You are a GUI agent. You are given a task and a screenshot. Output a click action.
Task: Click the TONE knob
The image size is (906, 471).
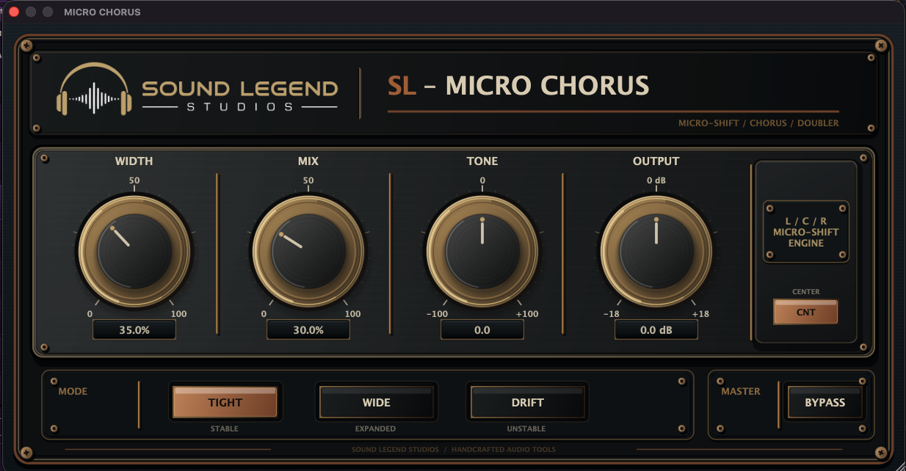coord(482,252)
